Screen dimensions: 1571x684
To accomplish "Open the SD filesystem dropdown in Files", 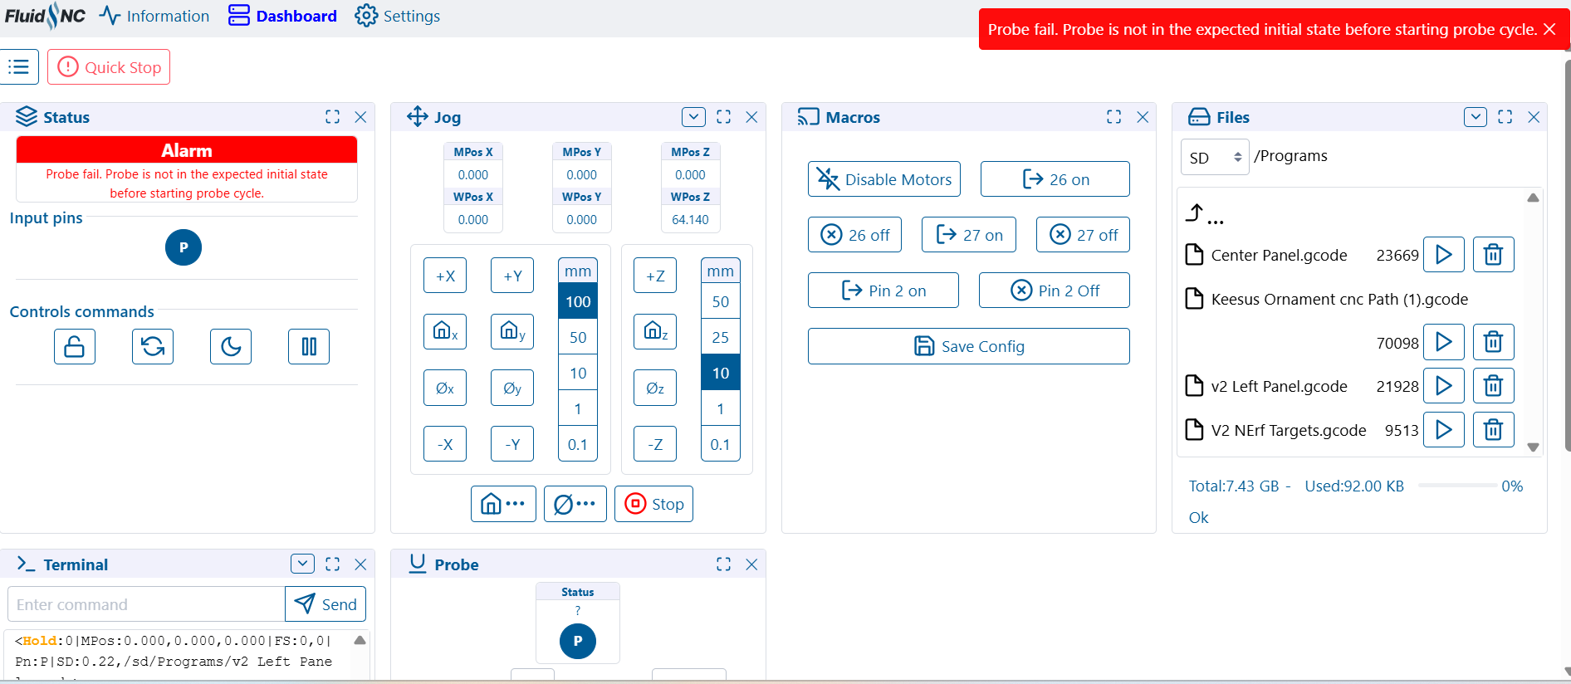I will point(1214,157).
